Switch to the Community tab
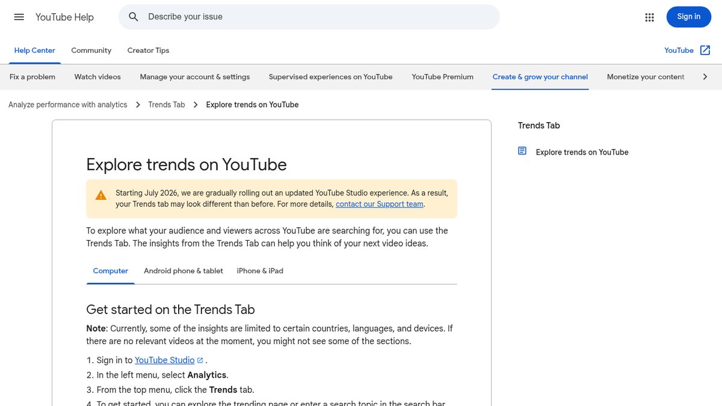Viewport: 722px width, 406px height. tap(91, 51)
